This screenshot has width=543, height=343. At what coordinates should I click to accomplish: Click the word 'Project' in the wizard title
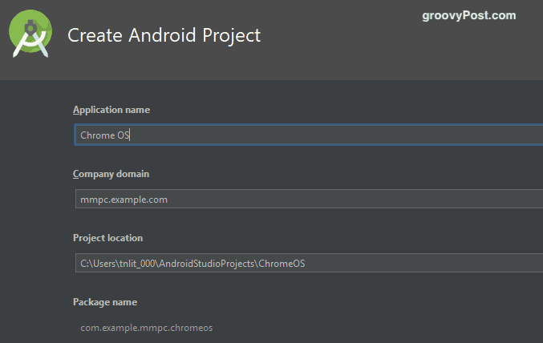tap(231, 35)
